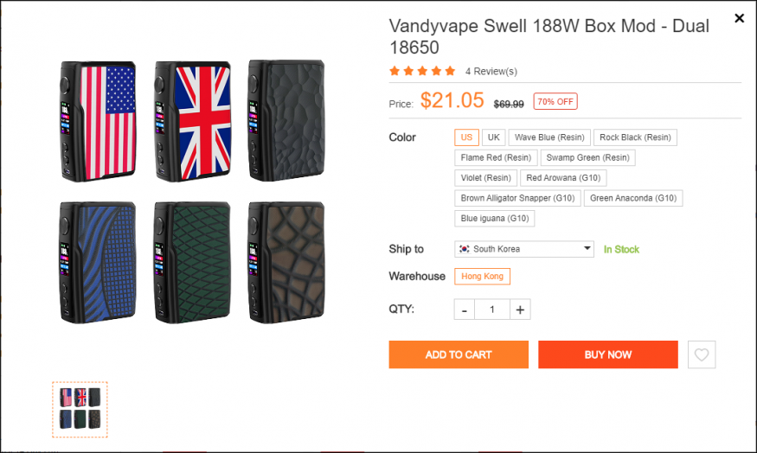Choose Rock Black (Resin) color
The image size is (757, 453).
[635, 137]
